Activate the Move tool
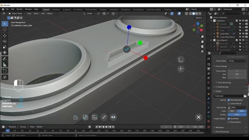This screenshot has width=249, height=140. click(5, 35)
